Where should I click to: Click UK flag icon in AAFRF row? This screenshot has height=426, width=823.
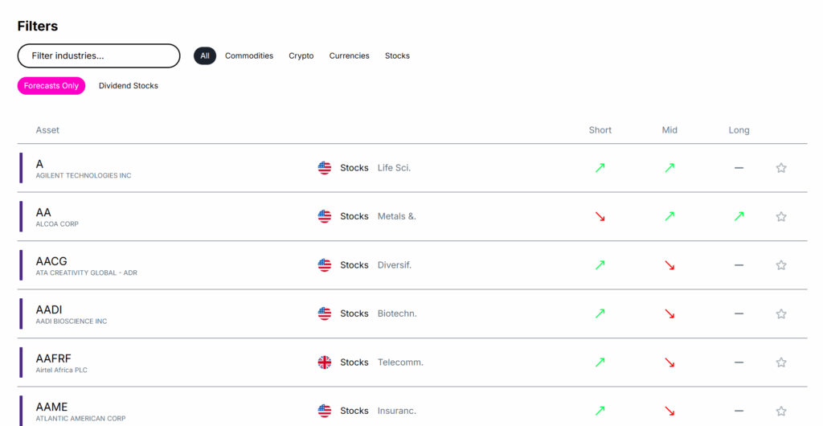pos(325,363)
